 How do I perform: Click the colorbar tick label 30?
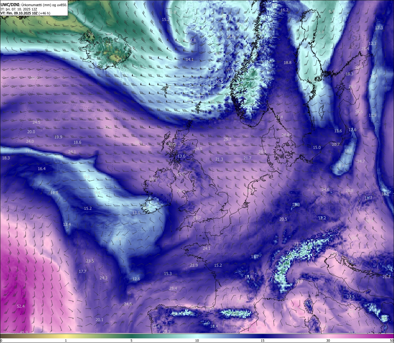[328, 340]
